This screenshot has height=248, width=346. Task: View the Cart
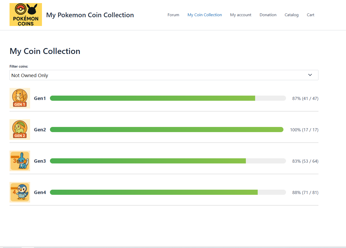pos(310,15)
